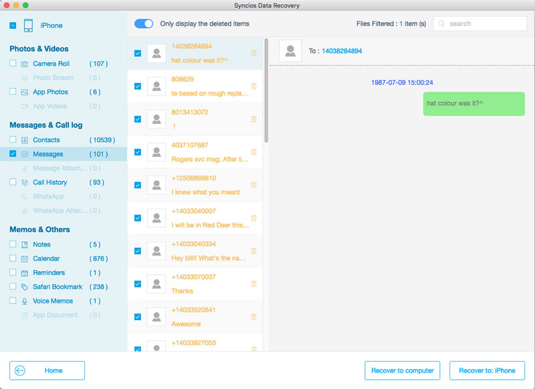Screen dimensions: 535x389
Task: Check the Notes checkbox
Action: coord(13,244)
